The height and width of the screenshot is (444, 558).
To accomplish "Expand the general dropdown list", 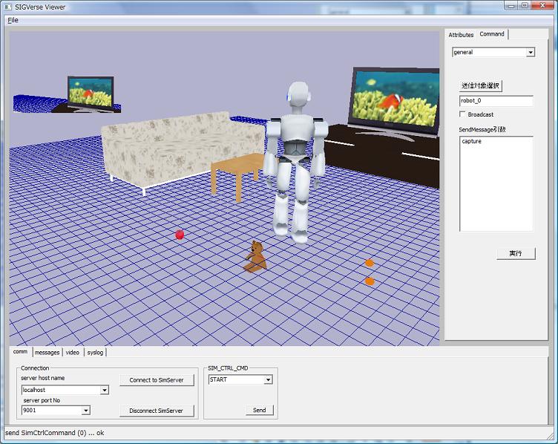I will point(530,53).
